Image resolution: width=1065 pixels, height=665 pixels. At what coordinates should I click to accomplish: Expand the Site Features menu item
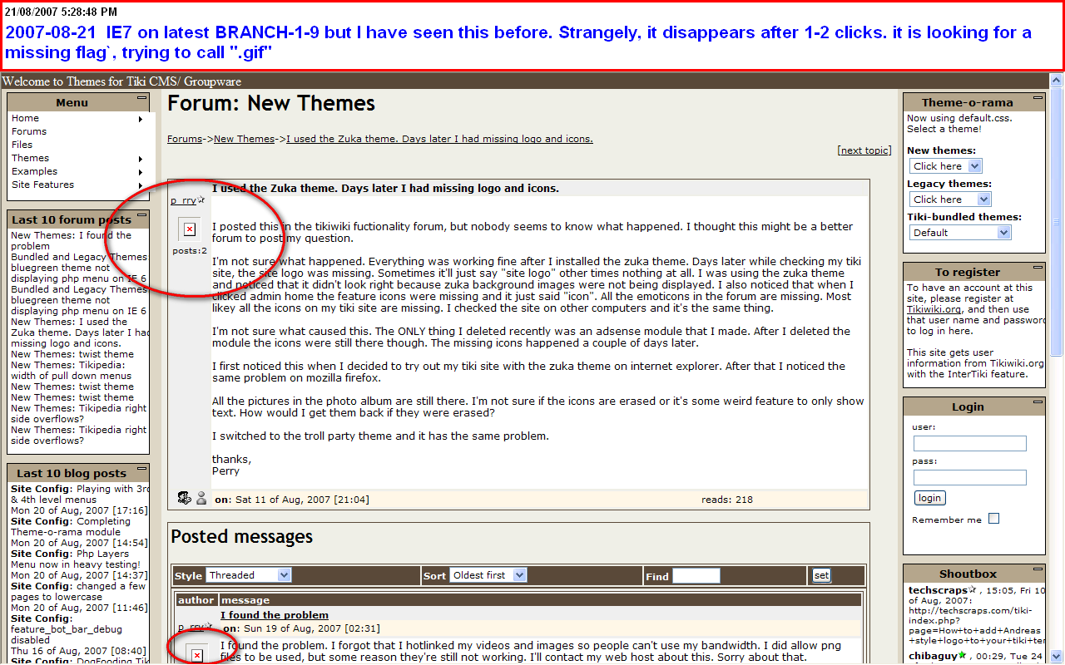click(x=43, y=185)
